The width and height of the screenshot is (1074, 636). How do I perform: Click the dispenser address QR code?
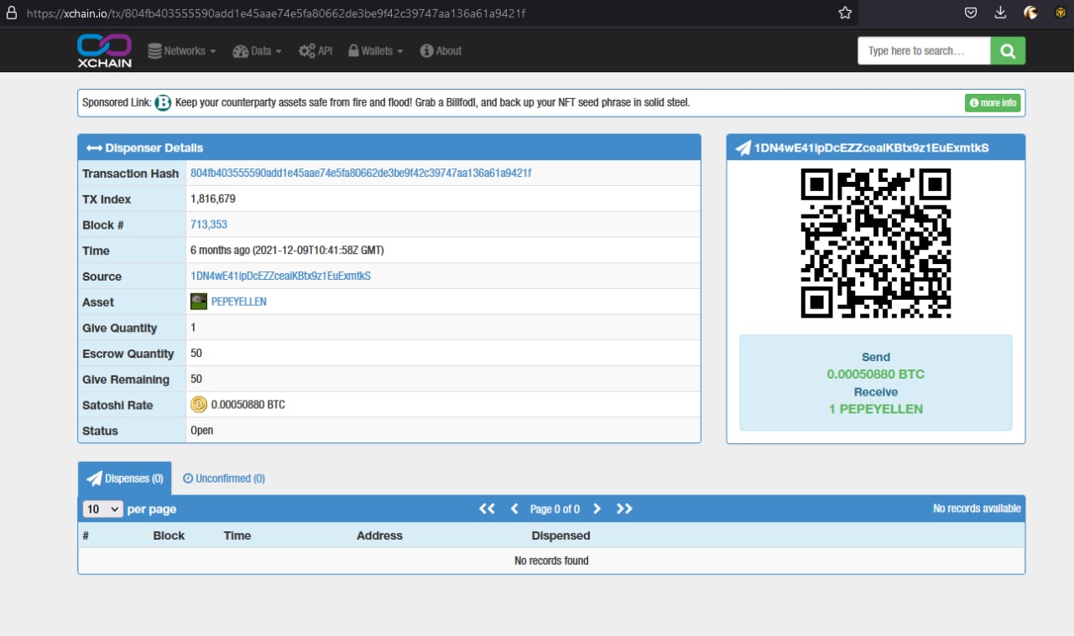coord(876,243)
